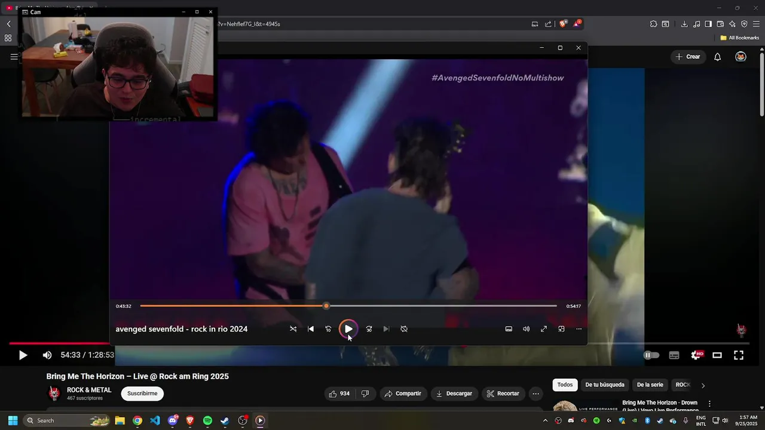Toggle mini player in media player
The image size is (765, 430).
pyautogui.click(x=561, y=329)
